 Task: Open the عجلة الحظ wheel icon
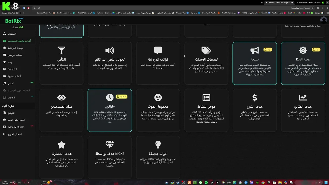pos(303,51)
